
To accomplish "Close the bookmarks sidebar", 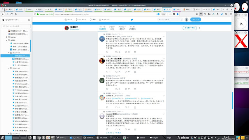I will point(29,20).
